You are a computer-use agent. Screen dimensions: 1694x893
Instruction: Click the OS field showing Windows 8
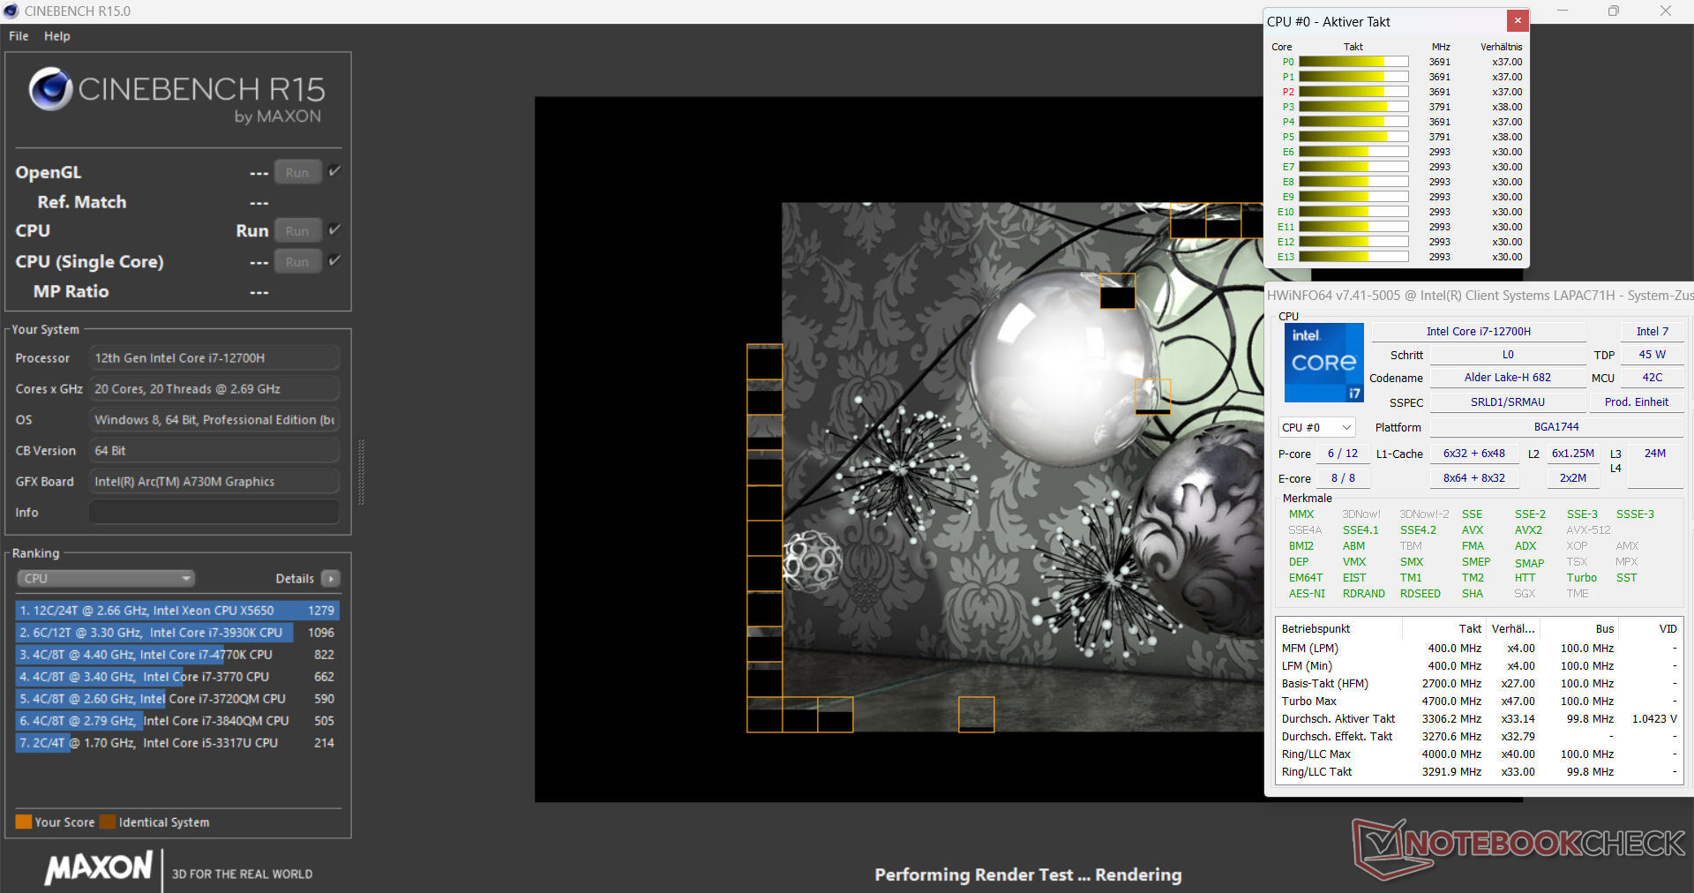pos(214,419)
